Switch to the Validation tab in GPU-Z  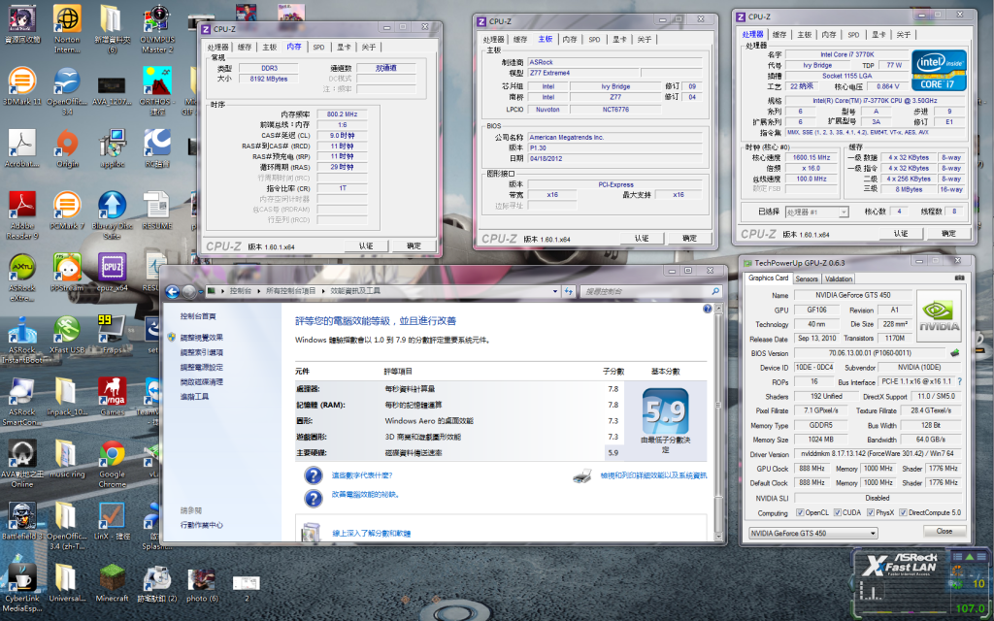coord(839,278)
